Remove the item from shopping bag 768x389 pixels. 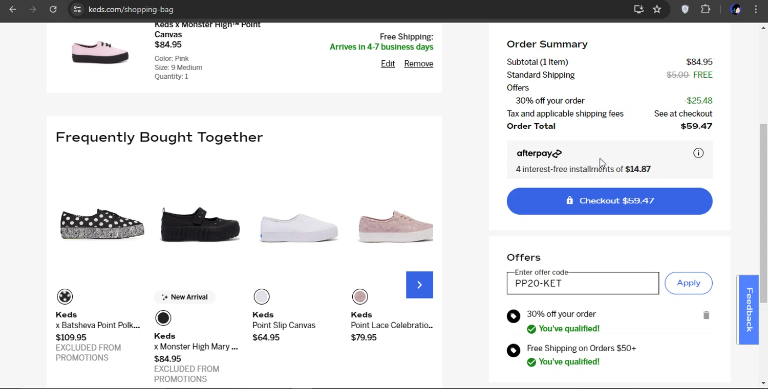tap(418, 64)
